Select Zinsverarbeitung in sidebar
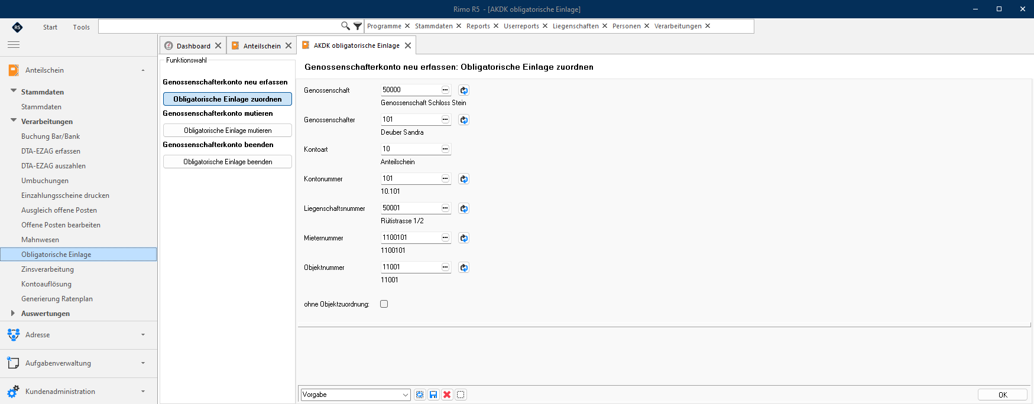Image resolution: width=1034 pixels, height=404 pixels. (48, 269)
